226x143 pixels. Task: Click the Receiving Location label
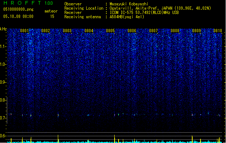[x=84, y=8]
